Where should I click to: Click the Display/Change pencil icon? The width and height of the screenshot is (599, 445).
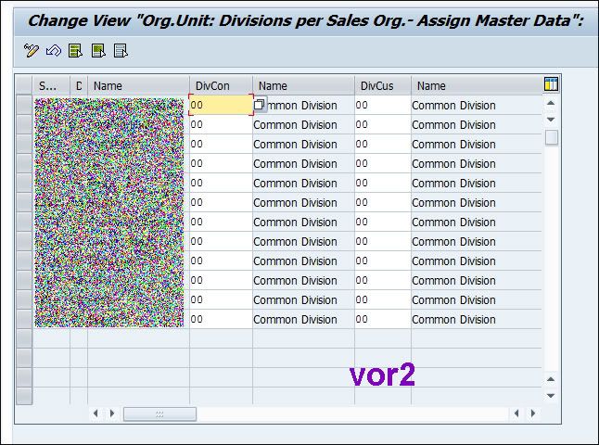(32, 51)
